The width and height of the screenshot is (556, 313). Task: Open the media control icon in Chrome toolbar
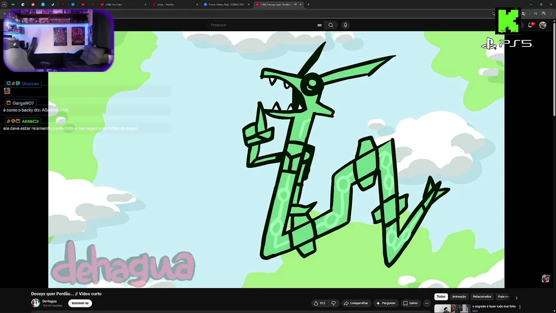click(x=536, y=14)
